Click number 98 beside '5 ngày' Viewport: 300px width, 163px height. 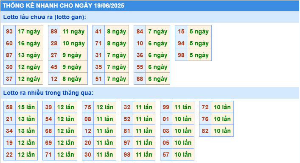click(x=181, y=55)
